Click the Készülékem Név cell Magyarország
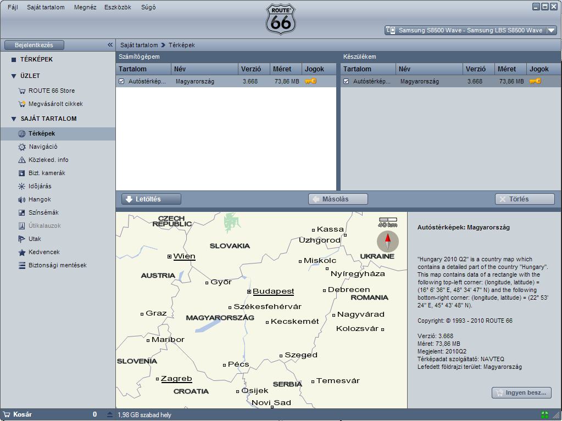 pos(419,81)
